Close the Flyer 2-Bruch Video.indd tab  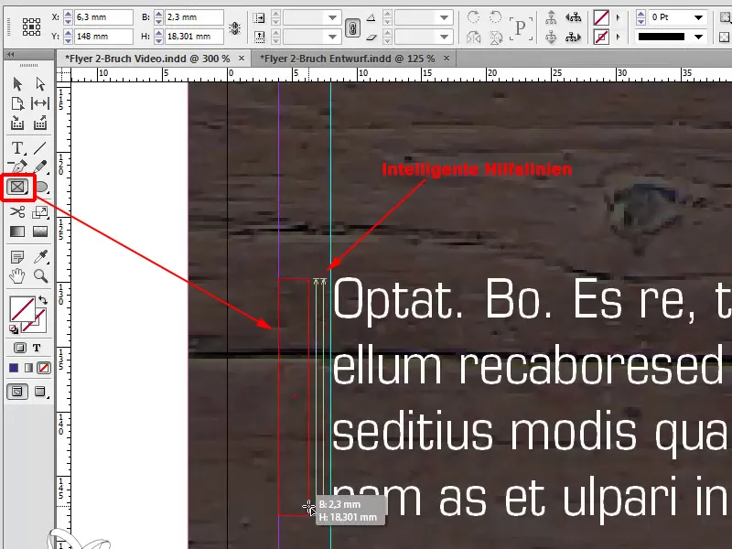242,59
